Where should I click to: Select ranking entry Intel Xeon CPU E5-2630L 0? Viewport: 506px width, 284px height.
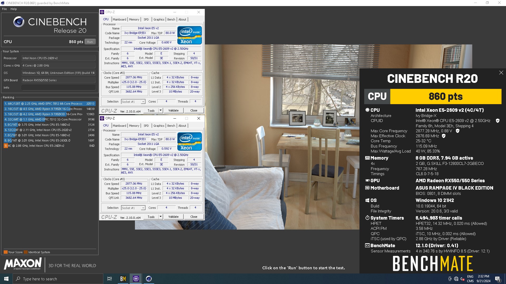coord(50,140)
